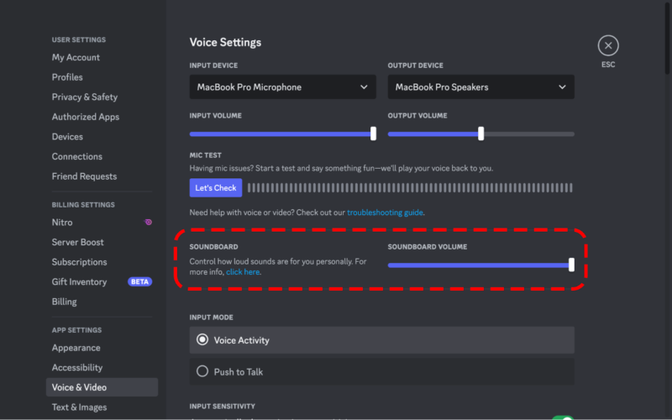Click the Voice Settings heading

(225, 43)
